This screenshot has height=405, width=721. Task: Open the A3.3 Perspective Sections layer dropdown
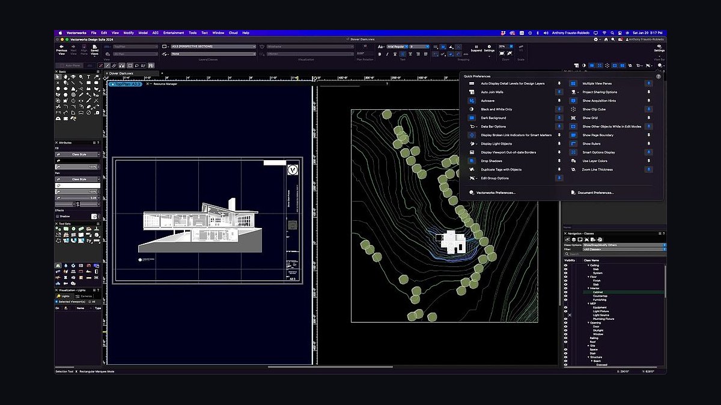point(213,46)
